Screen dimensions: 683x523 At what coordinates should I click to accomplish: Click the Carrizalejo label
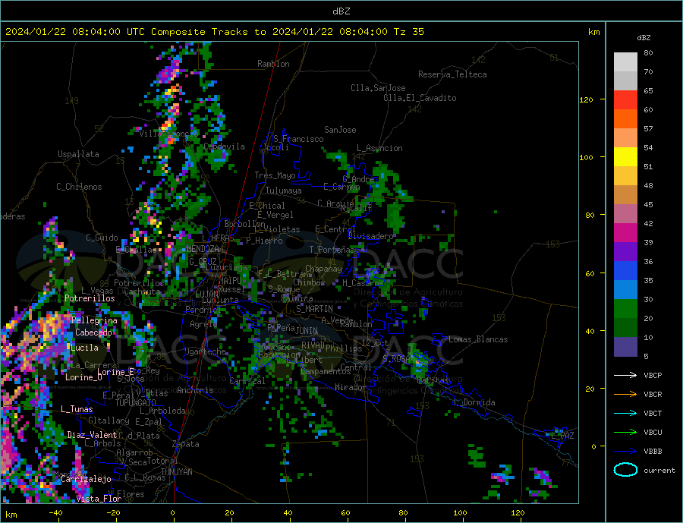(86, 480)
